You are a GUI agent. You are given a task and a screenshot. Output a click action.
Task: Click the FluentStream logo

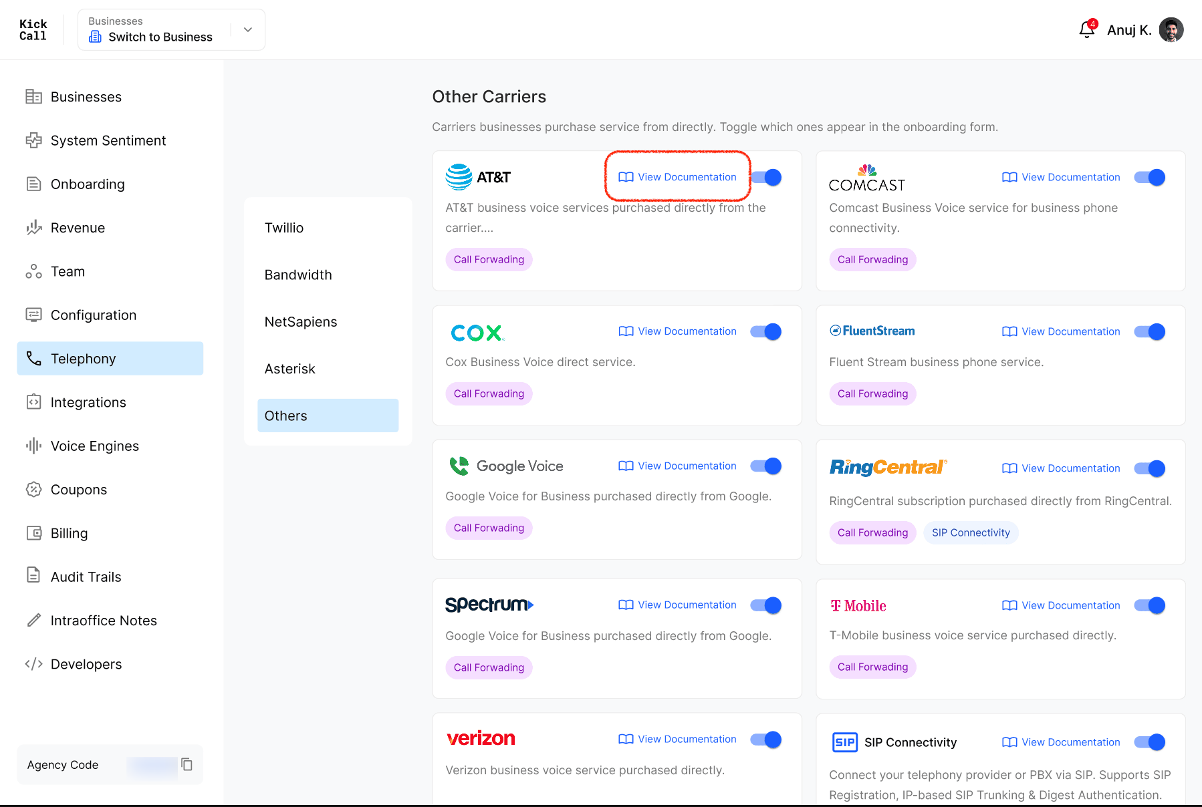(872, 331)
